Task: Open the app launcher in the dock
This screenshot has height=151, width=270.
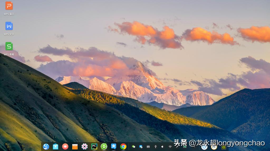Action: (46, 147)
